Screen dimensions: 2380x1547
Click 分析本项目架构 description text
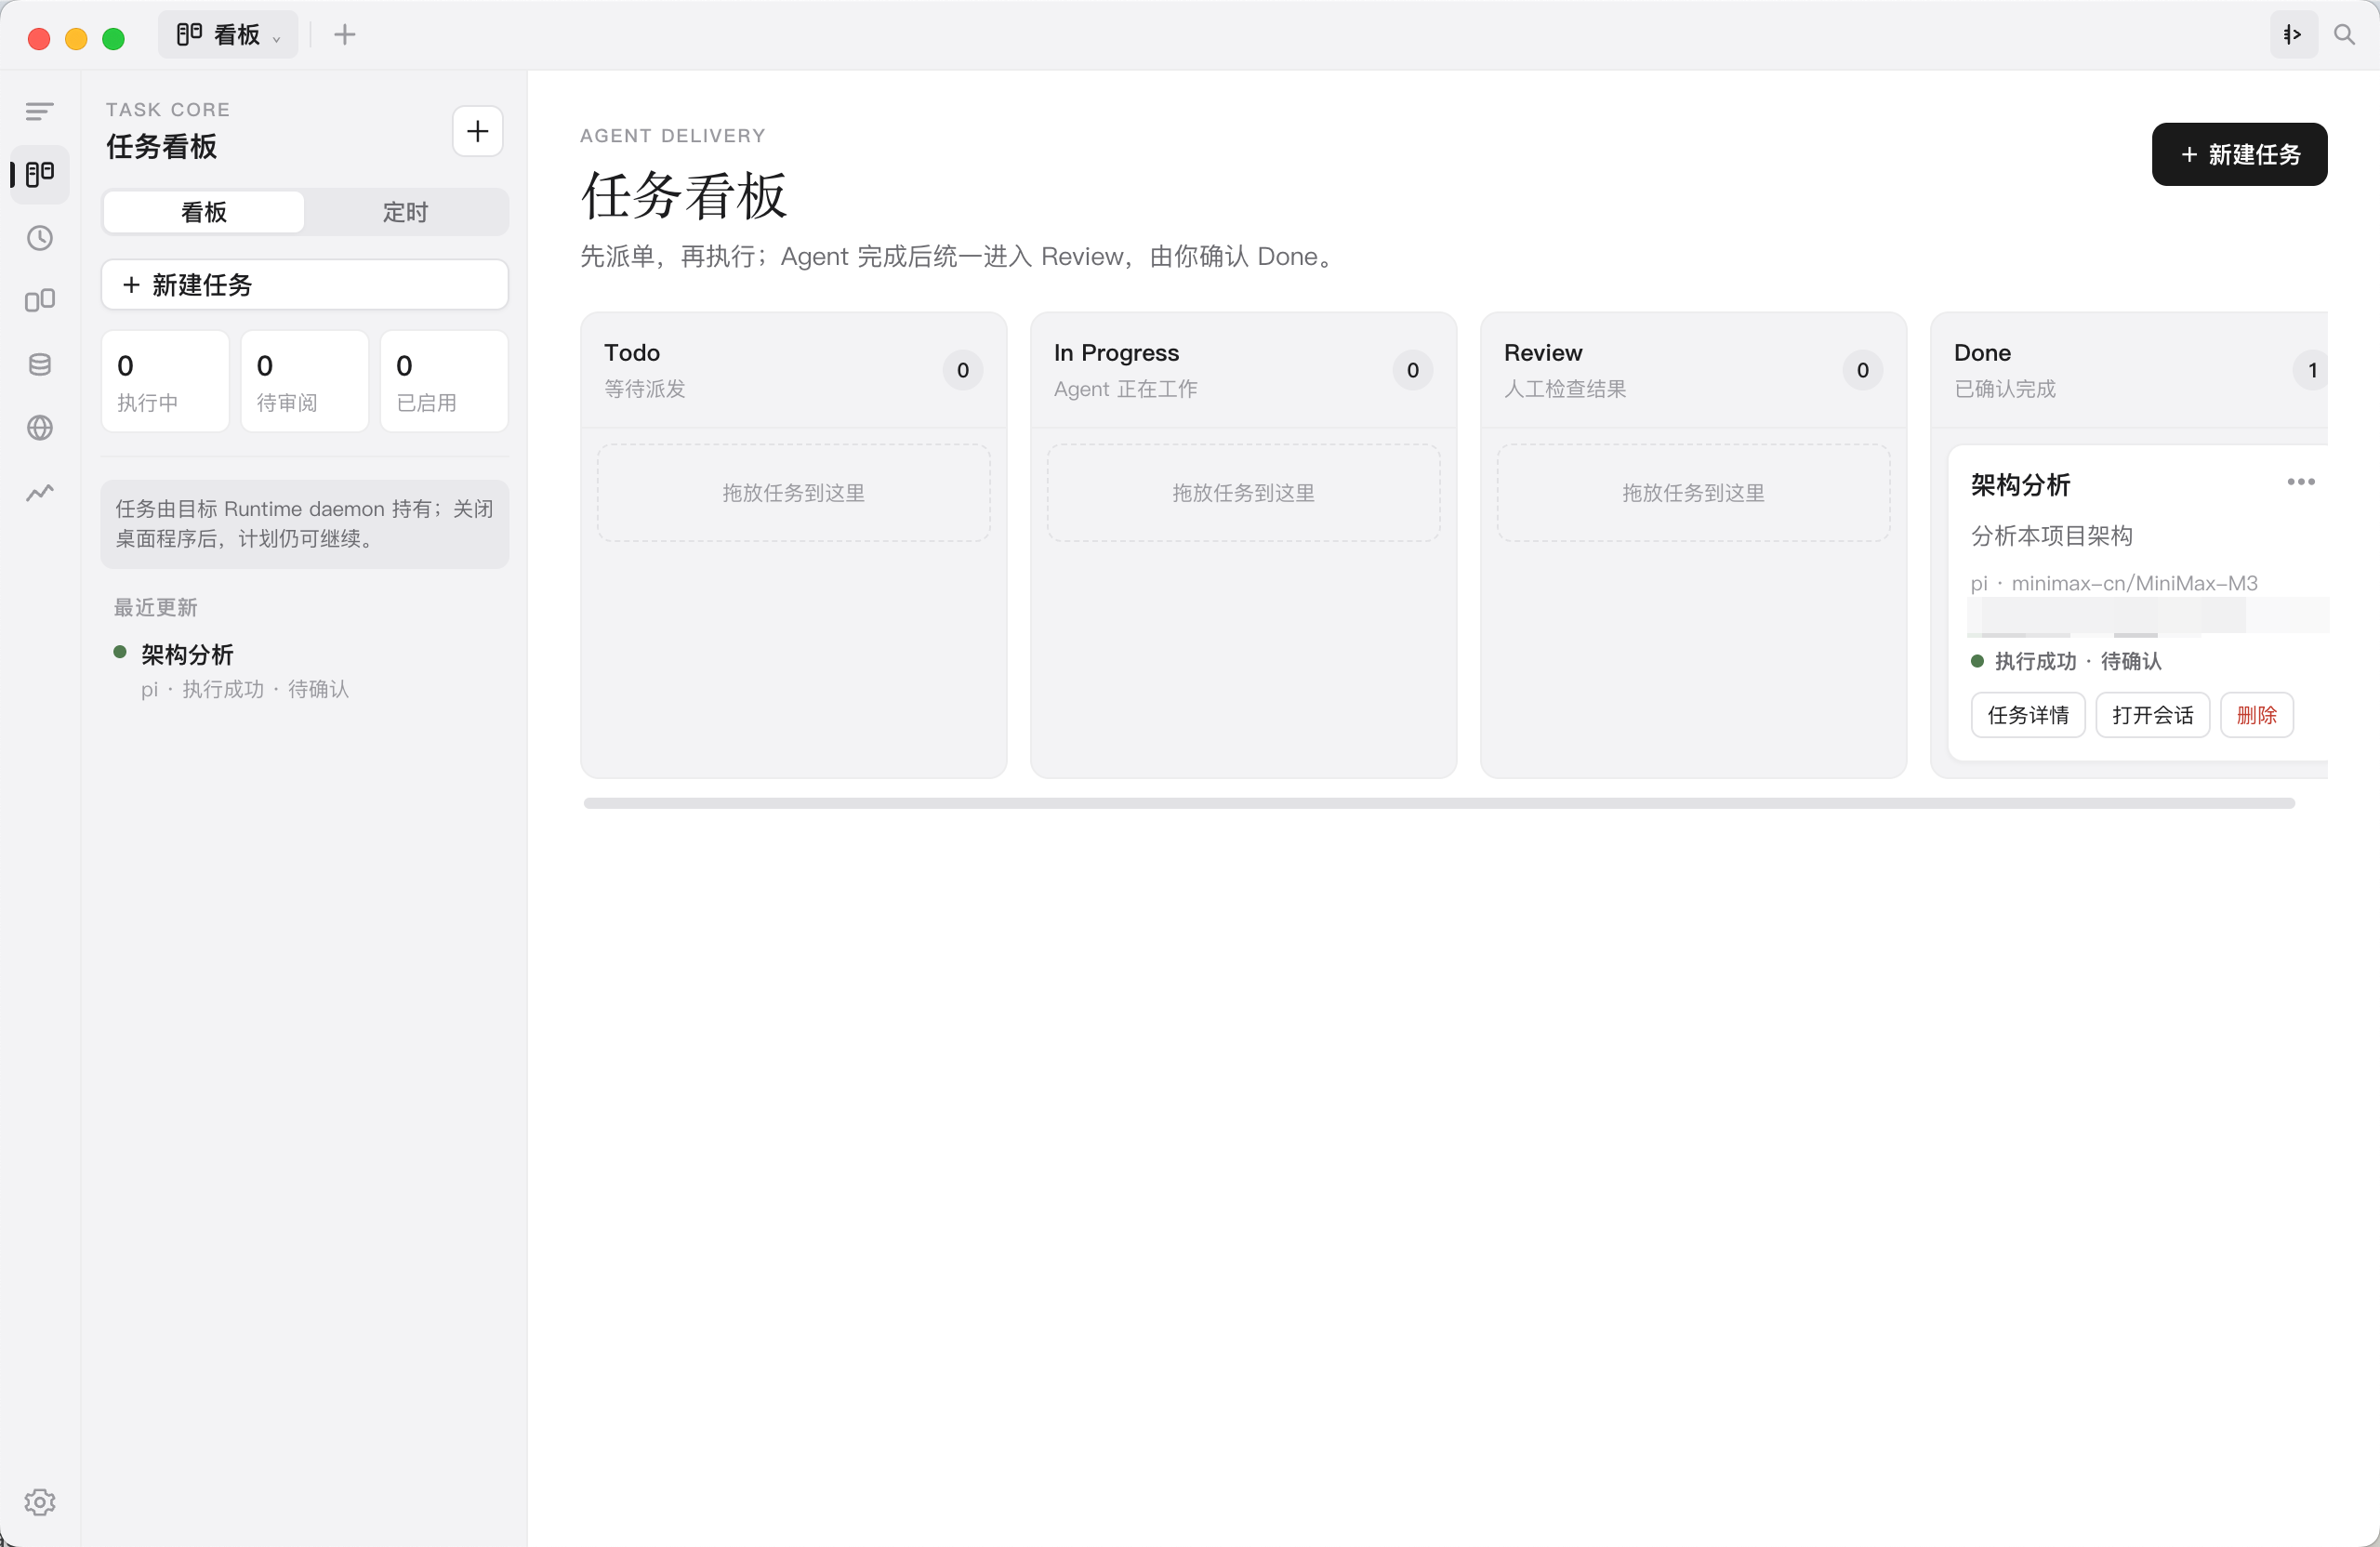[x=2051, y=536]
